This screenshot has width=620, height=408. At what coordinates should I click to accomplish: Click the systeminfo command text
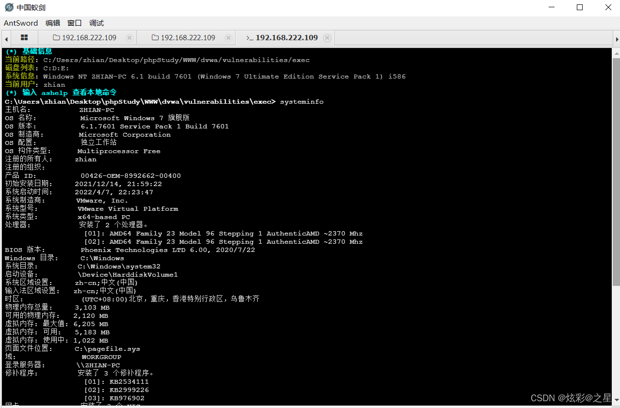pyautogui.click(x=301, y=102)
